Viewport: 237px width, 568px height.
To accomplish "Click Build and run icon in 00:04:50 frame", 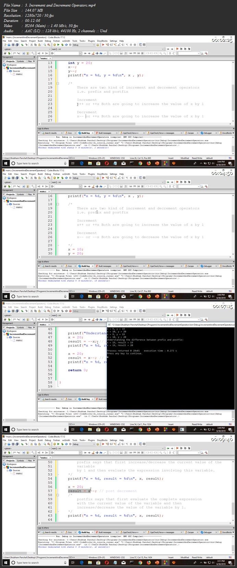I will pos(62,178).
